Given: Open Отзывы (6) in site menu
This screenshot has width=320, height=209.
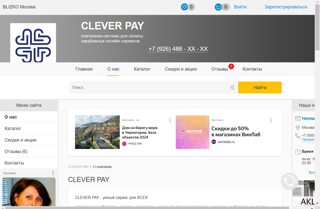Looking at the screenshot, I should coord(29,151).
